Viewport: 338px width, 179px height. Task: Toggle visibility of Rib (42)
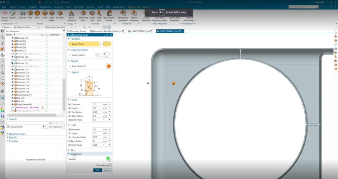click(13, 98)
